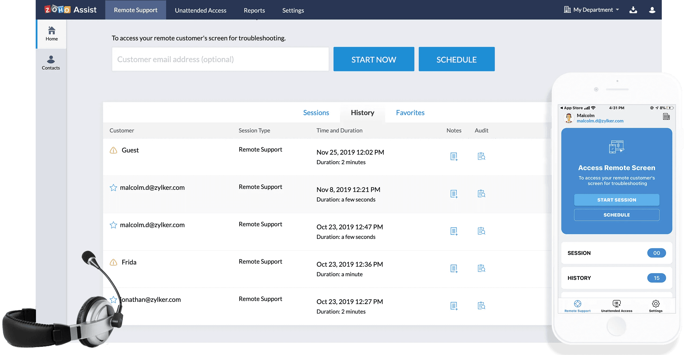Click the Home sidebar icon

[x=51, y=30]
